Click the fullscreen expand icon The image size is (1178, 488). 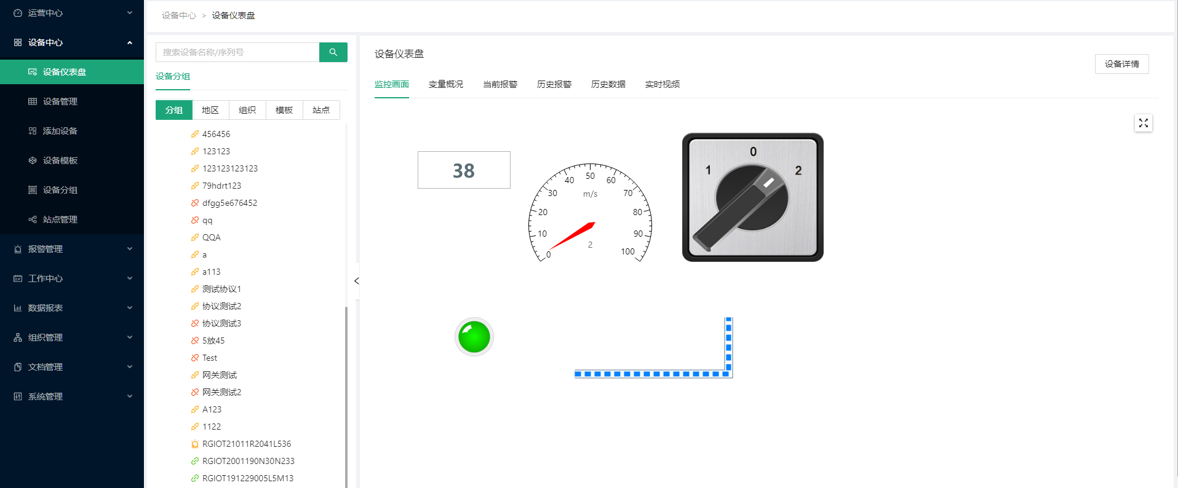pos(1143,124)
